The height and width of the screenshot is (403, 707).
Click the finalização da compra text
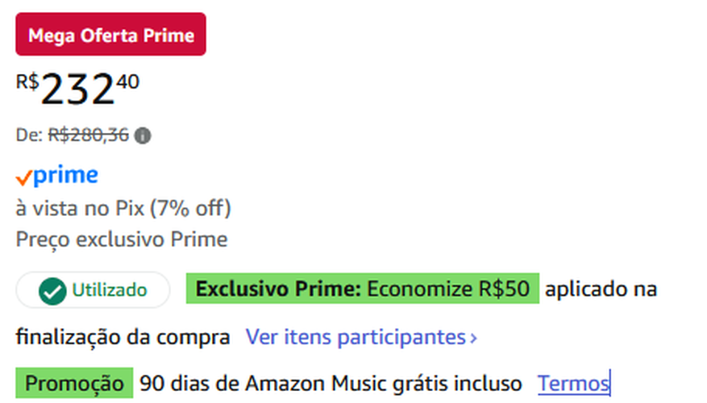click(x=122, y=335)
